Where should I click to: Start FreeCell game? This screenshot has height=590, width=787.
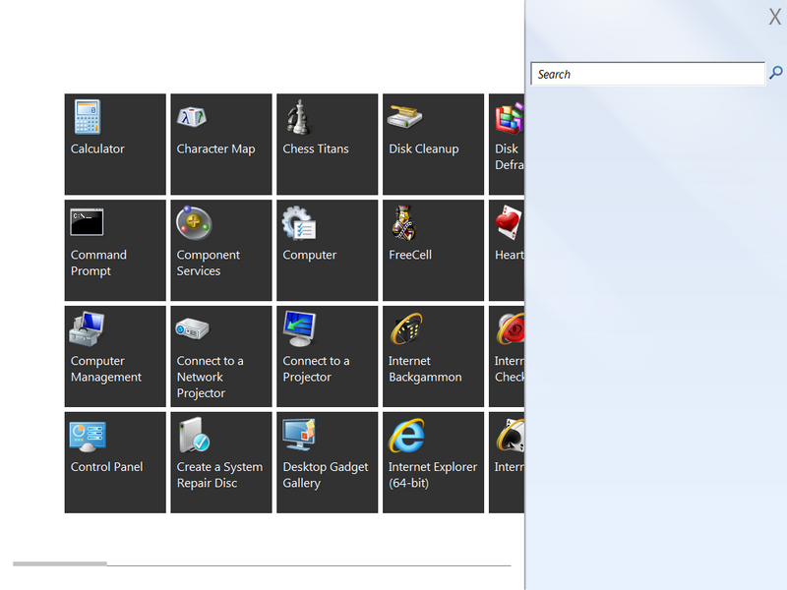[x=434, y=250]
